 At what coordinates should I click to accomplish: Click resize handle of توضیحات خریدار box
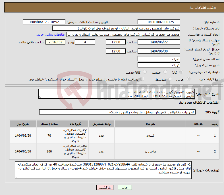tap(16, 177)
